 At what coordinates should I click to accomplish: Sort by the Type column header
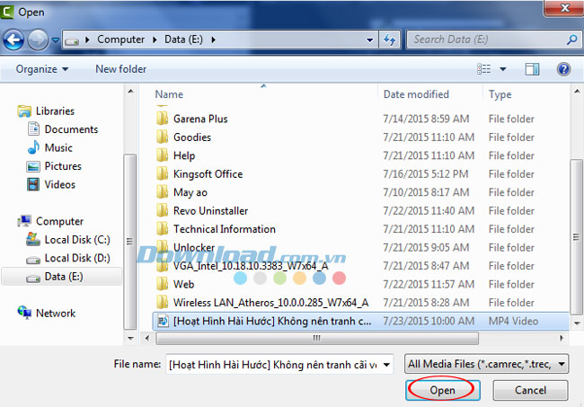tap(500, 94)
